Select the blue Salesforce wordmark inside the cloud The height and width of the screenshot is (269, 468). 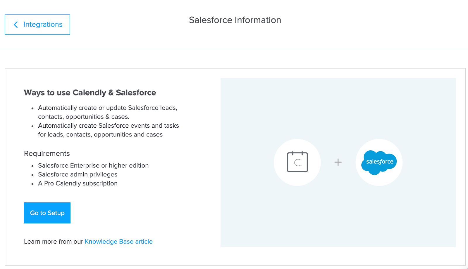[x=379, y=162]
